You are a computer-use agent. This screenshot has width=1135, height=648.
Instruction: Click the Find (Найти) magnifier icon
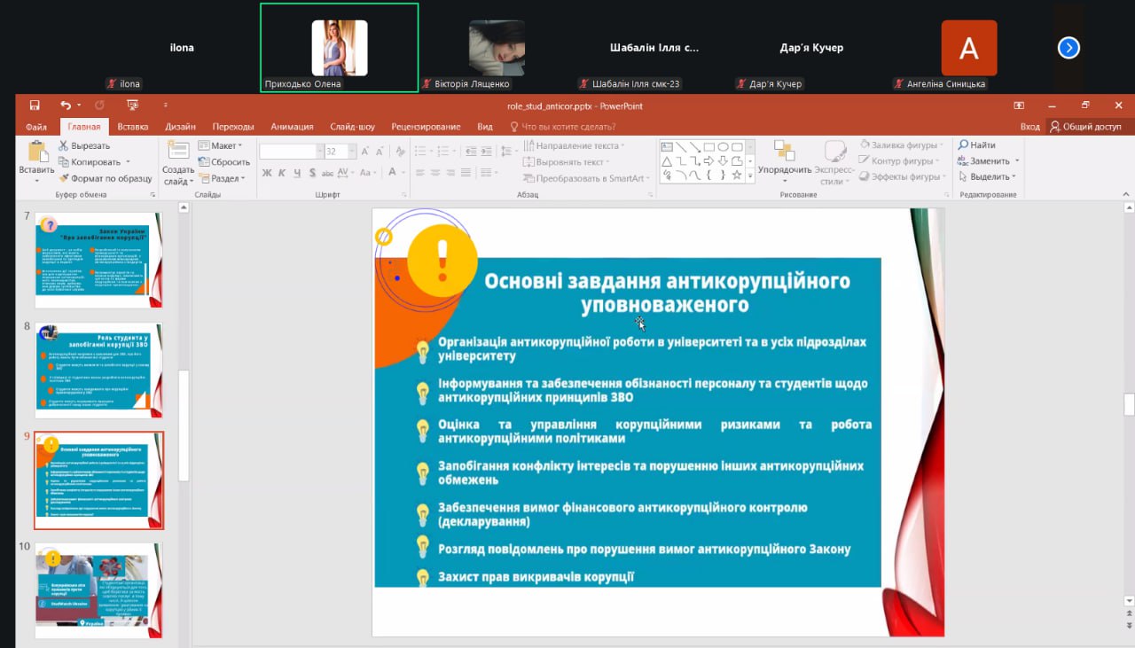963,144
